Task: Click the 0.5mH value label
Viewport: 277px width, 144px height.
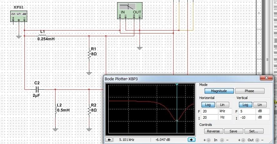Action: point(63,110)
